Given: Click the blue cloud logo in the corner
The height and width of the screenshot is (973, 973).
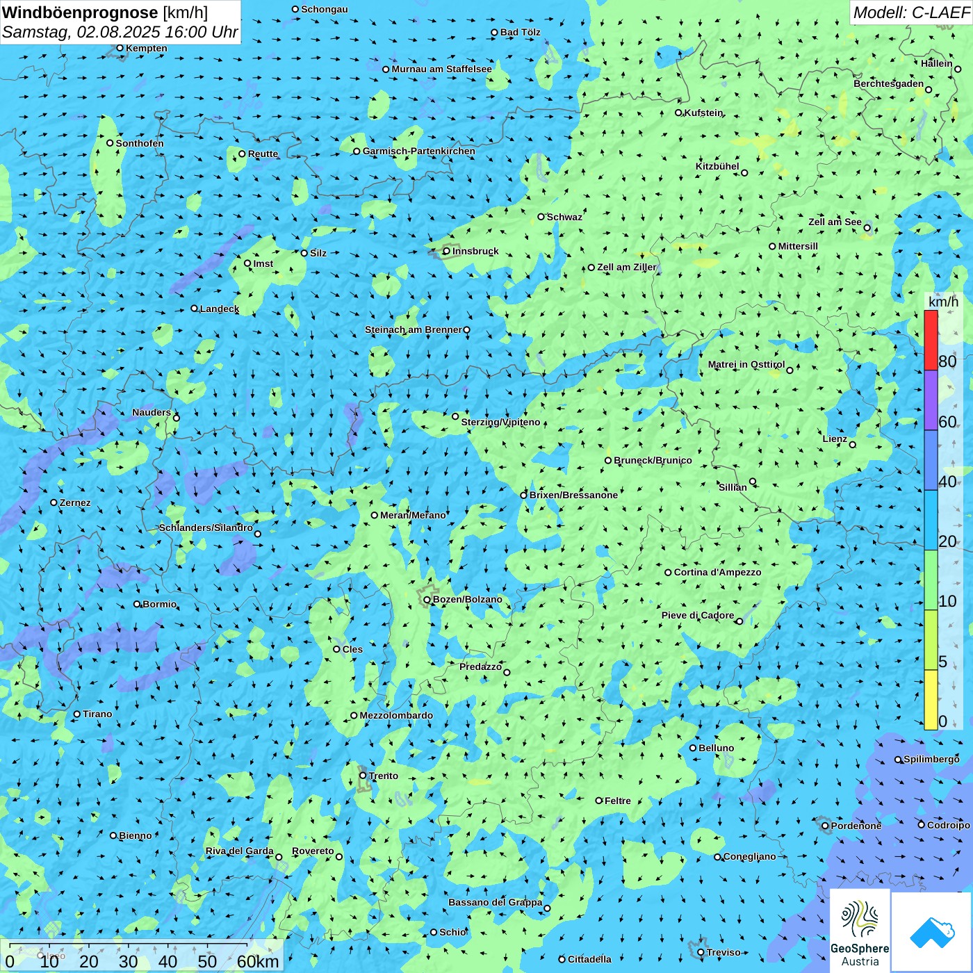Looking at the screenshot, I should (x=932, y=932).
